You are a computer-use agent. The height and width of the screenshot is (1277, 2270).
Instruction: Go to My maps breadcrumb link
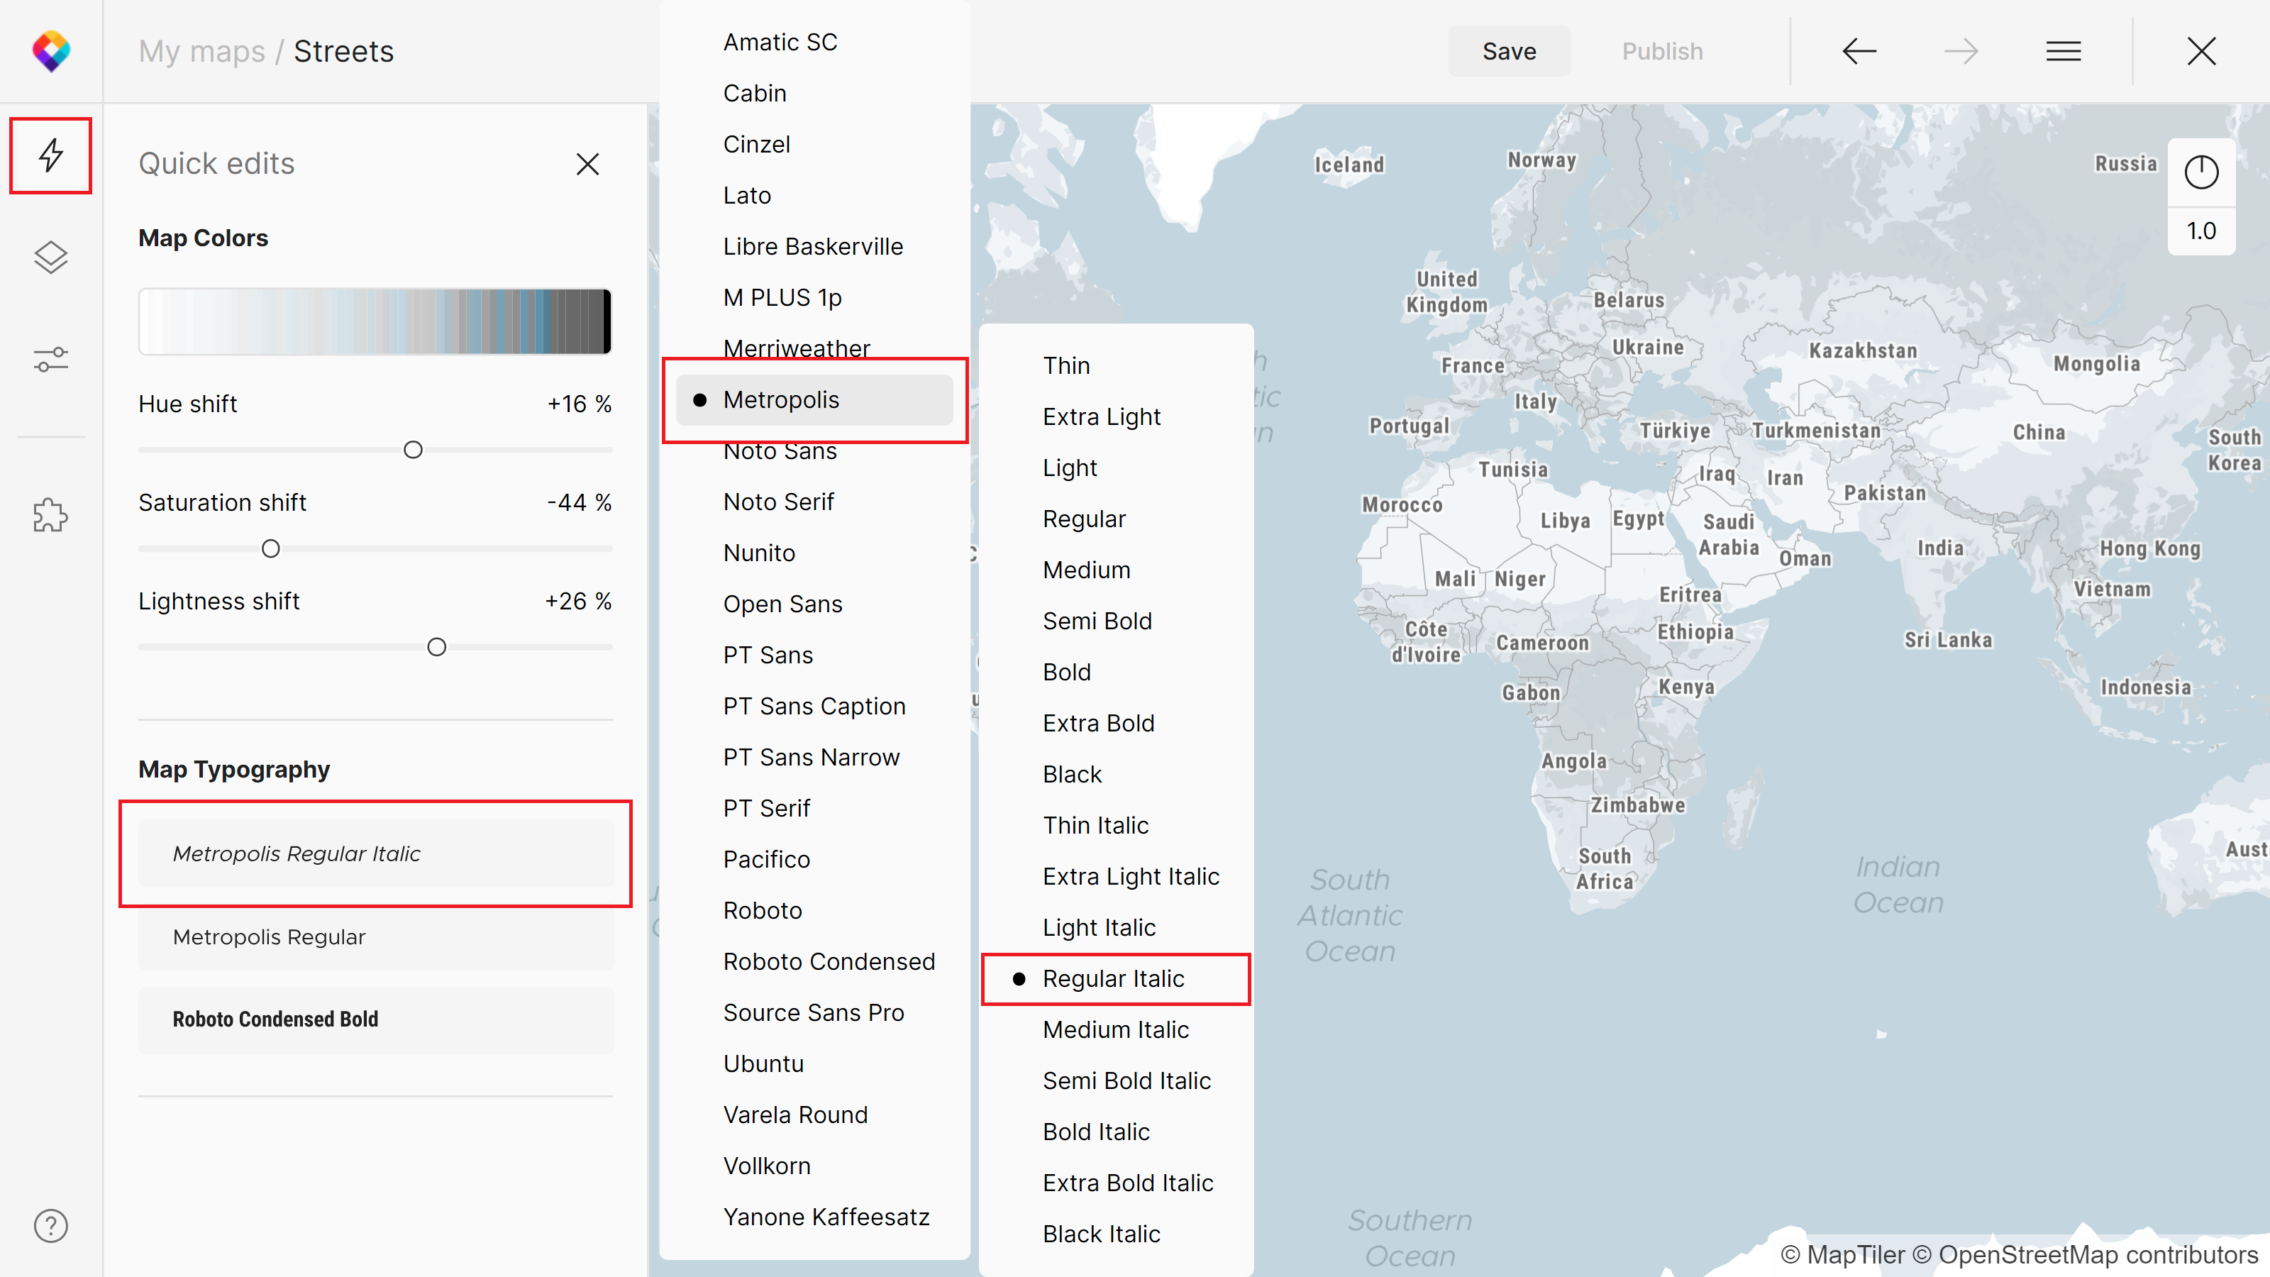click(201, 51)
